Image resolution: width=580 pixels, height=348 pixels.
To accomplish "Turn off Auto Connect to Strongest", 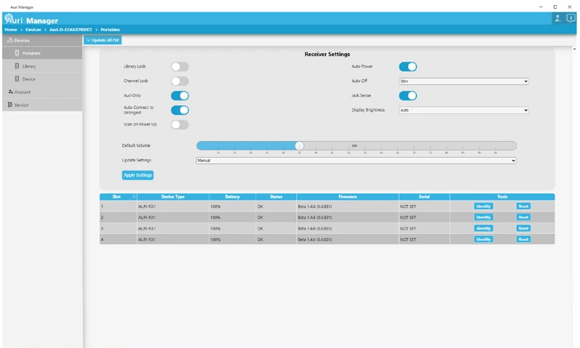I will click(180, 110).
